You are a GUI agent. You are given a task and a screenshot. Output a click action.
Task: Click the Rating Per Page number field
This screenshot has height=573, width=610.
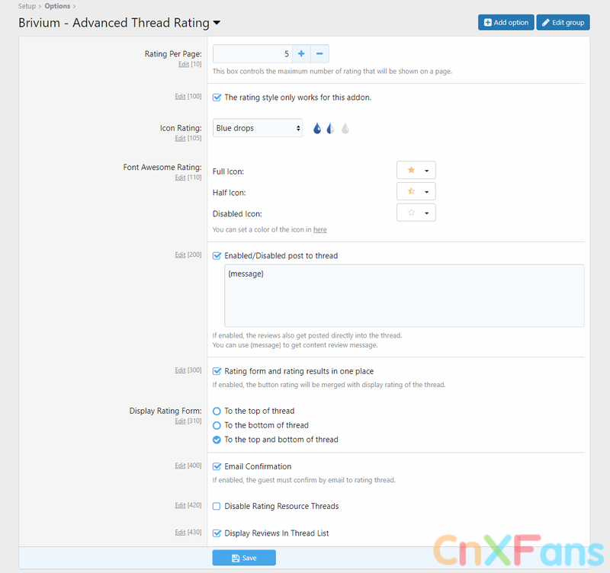tap(252, 53)
